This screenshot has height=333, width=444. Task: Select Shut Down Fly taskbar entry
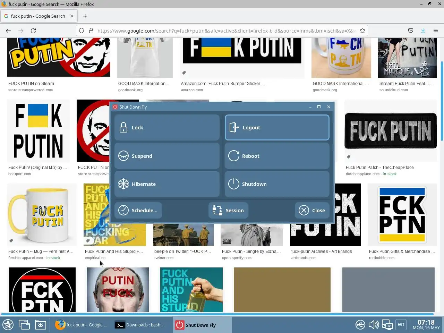point(202,325)
